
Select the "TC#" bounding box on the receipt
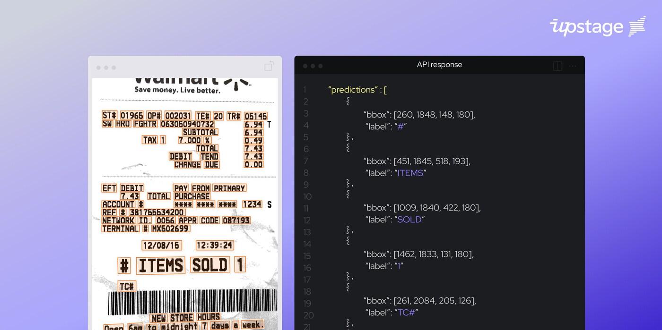point(127,286)
